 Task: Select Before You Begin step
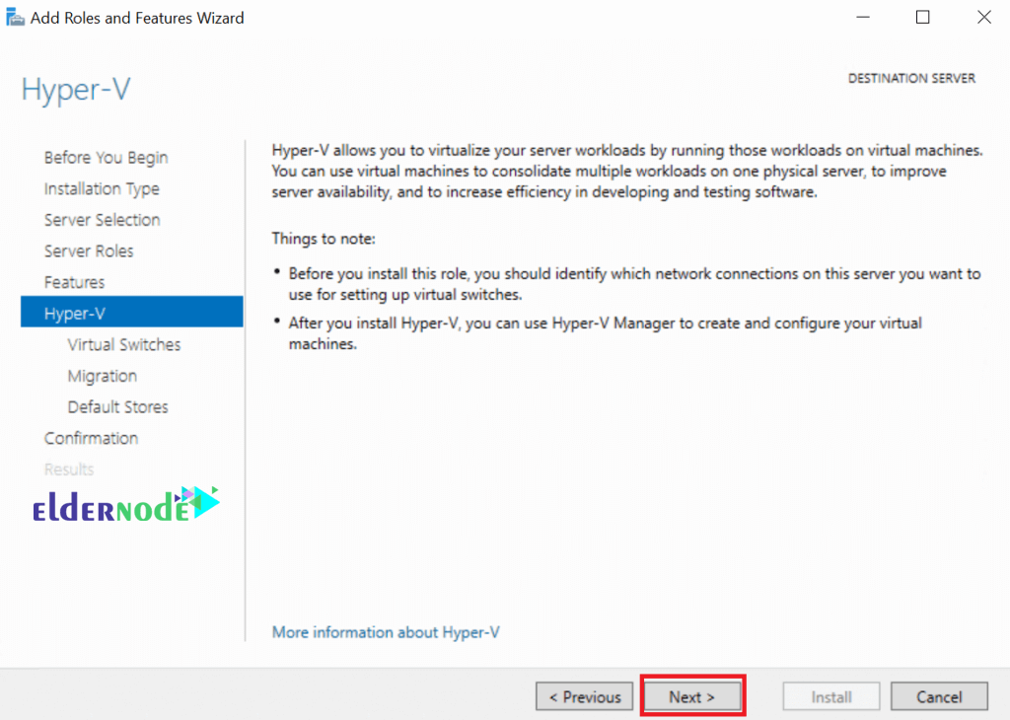pos(106,157)
